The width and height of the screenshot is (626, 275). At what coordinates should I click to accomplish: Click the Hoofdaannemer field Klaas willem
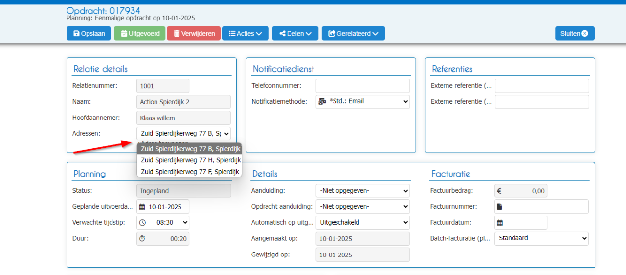tap(183, 118)
